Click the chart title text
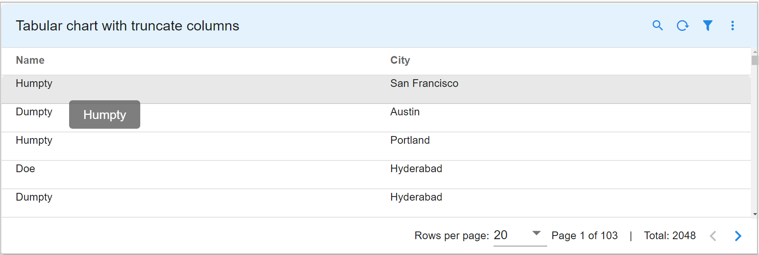This screenshot has height=255, width=759. (128, 26)
